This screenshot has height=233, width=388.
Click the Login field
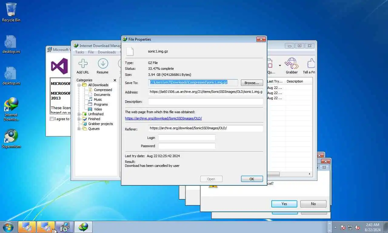pos(187,137)
